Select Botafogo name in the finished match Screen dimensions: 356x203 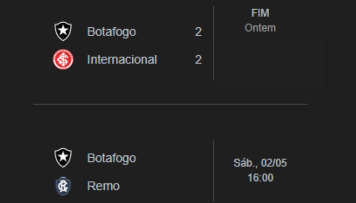click(111, 32)
